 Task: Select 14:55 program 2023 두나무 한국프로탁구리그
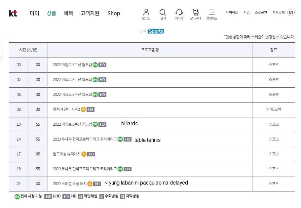pos(85,139)
